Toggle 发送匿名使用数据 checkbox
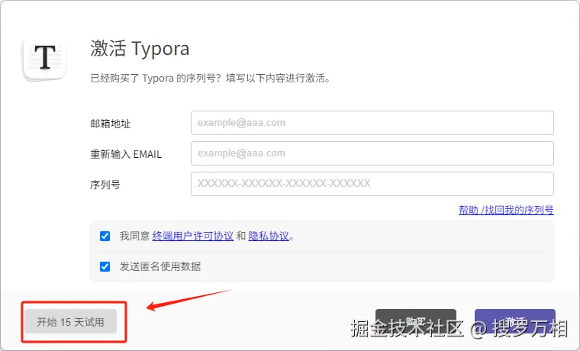The width and height of the screenshot is (580, 351). [x=105, y=266]
